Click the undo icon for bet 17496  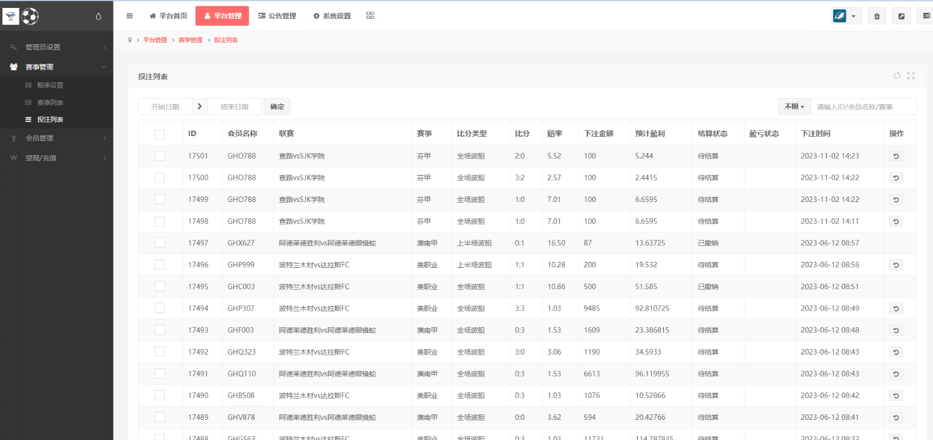click(896, 265)
